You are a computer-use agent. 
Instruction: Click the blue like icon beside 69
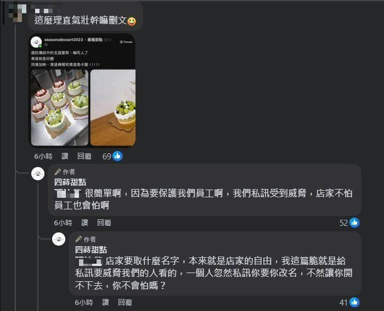coord(117,156)
